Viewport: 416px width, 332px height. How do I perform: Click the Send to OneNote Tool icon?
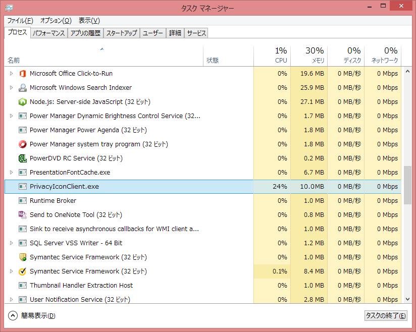pyautogui.click(x=22, y=215)
